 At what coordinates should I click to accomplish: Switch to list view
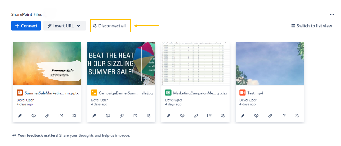click(311, 26)
